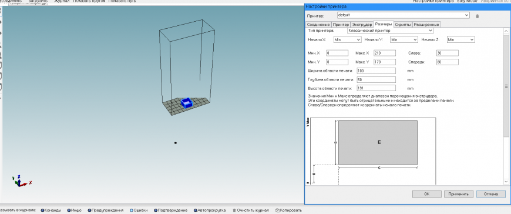Click the Высота области печати field
The height and width of the screenshot is (214, 511).
click(376, 88)
